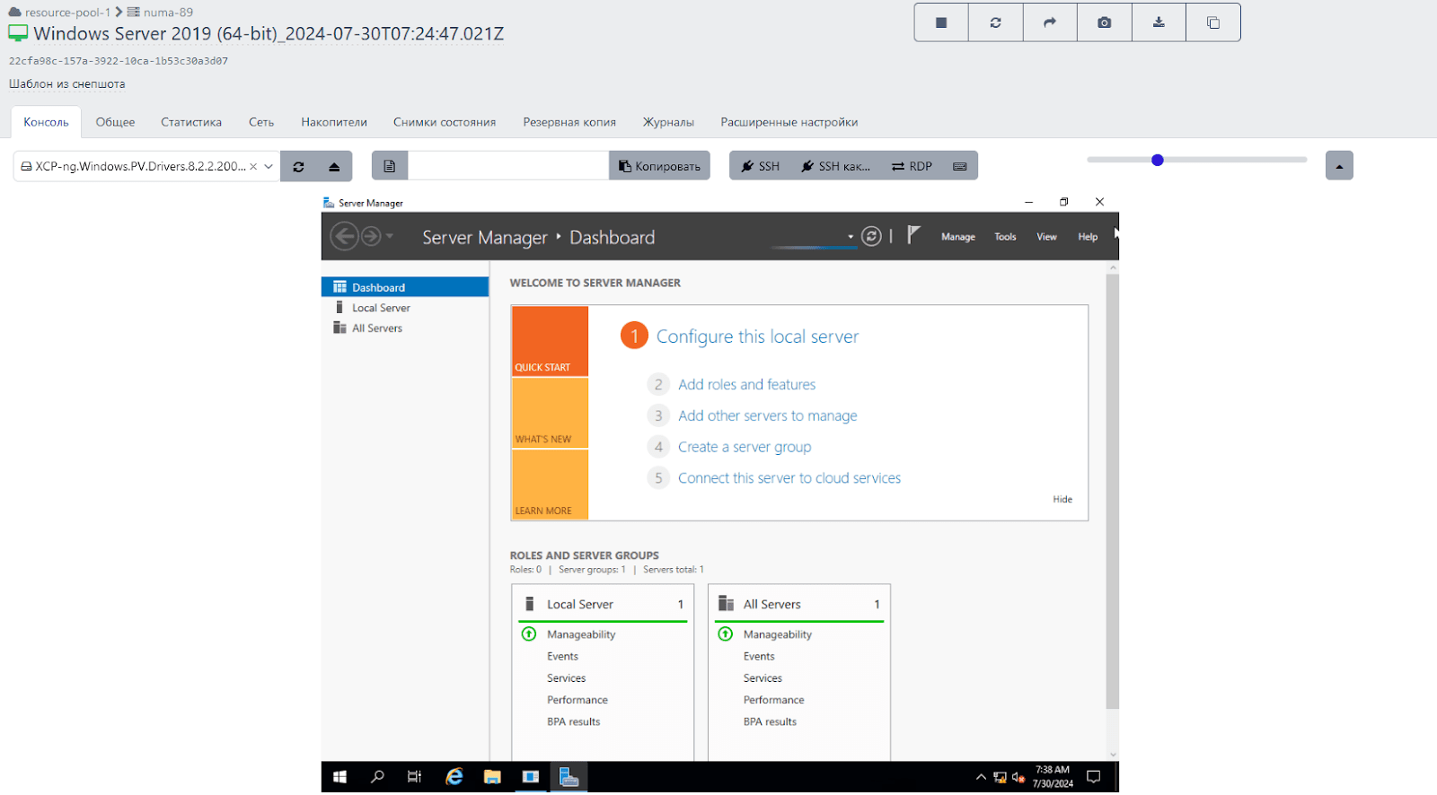This screenshot has width=1437, height=795.
Task: Open the Windows Start menu
Action: coord(339,777)
